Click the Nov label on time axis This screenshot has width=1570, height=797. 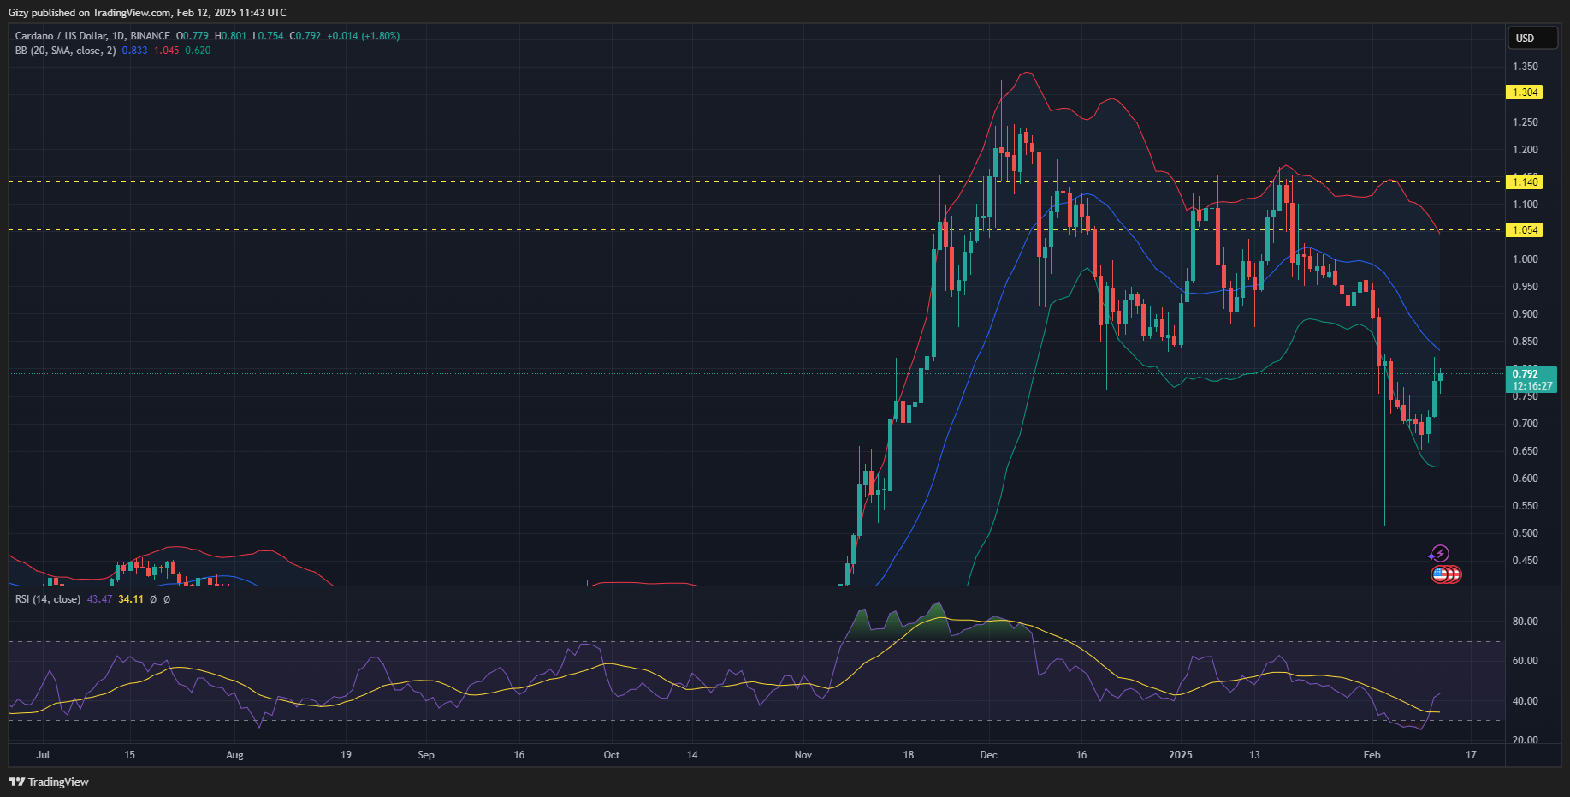click(x=803, y=755)
